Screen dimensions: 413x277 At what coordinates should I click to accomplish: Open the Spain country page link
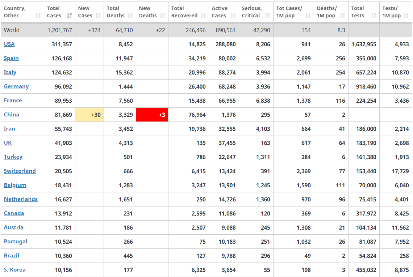click(x=11, y=58)
